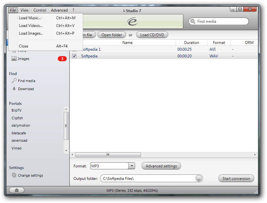
Task: Click the Advanced settings button
Action: click(x=161, y=166)
